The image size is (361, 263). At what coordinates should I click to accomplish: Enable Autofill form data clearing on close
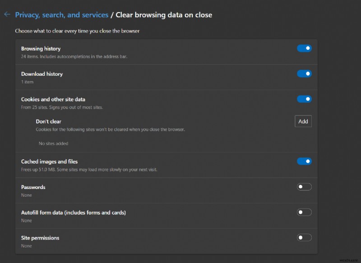point(304,212)
